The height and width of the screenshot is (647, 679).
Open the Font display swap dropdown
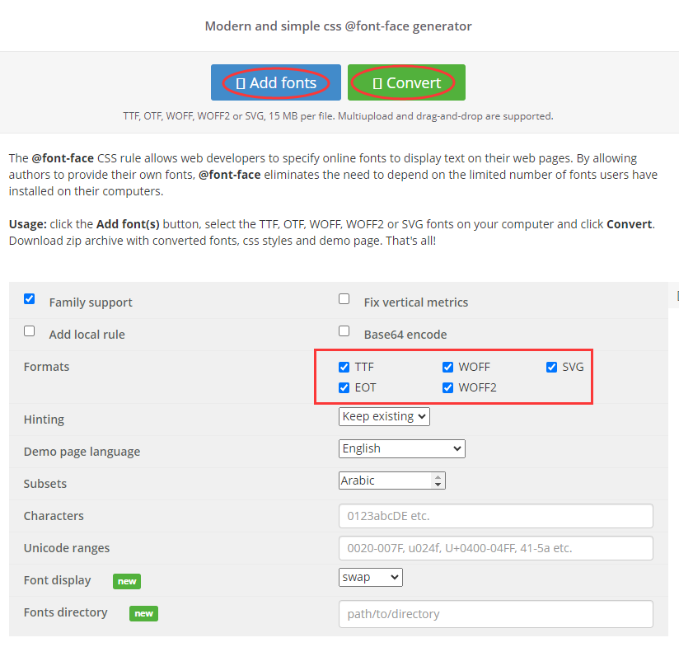(370, 578)
